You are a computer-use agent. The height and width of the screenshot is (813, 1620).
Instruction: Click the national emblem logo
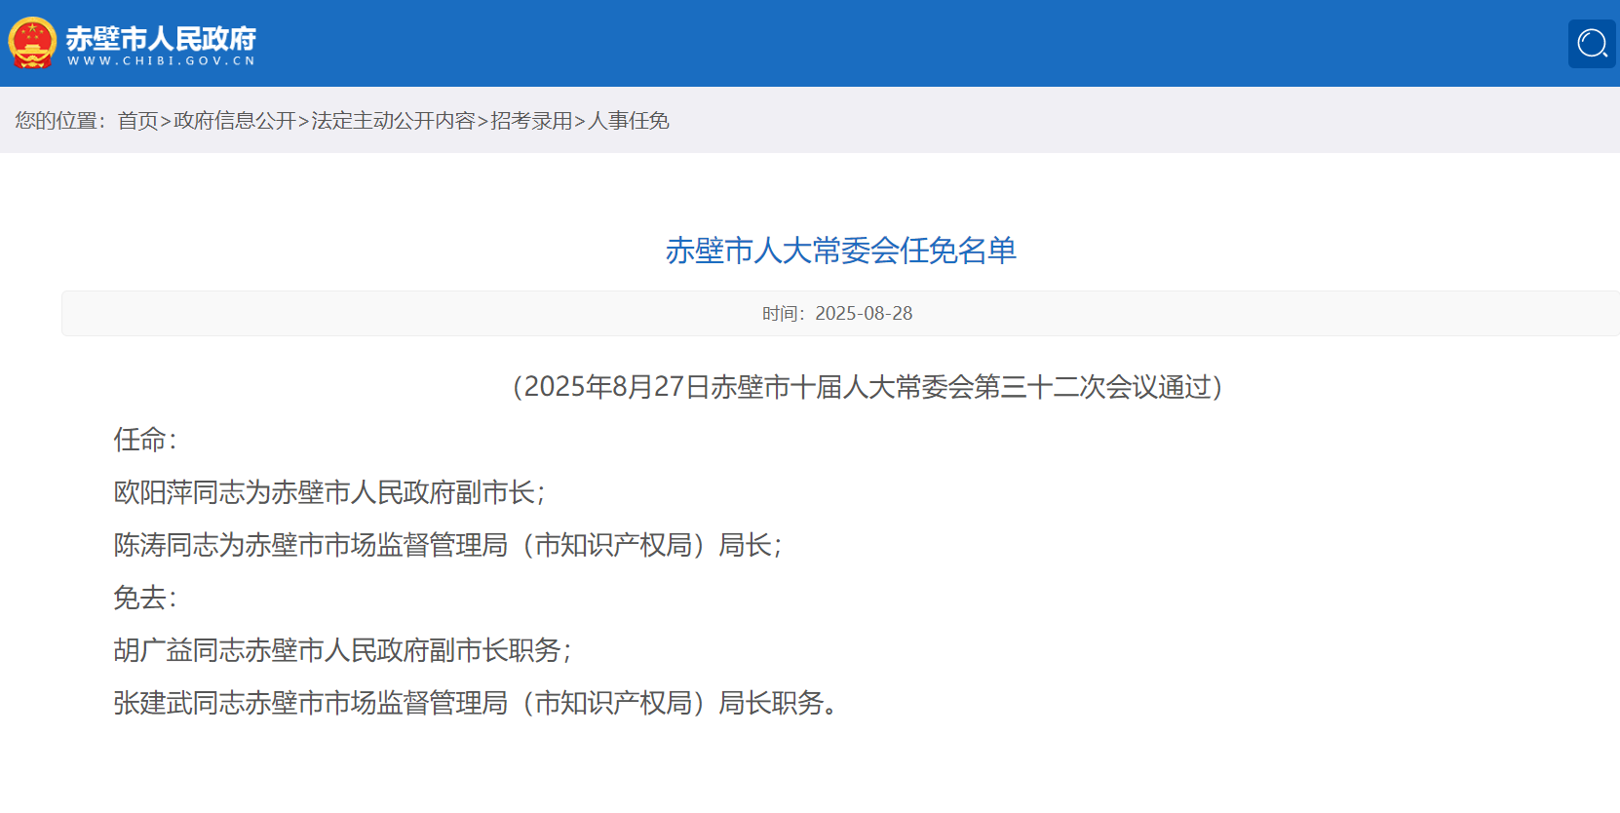(x=32, y=43)
